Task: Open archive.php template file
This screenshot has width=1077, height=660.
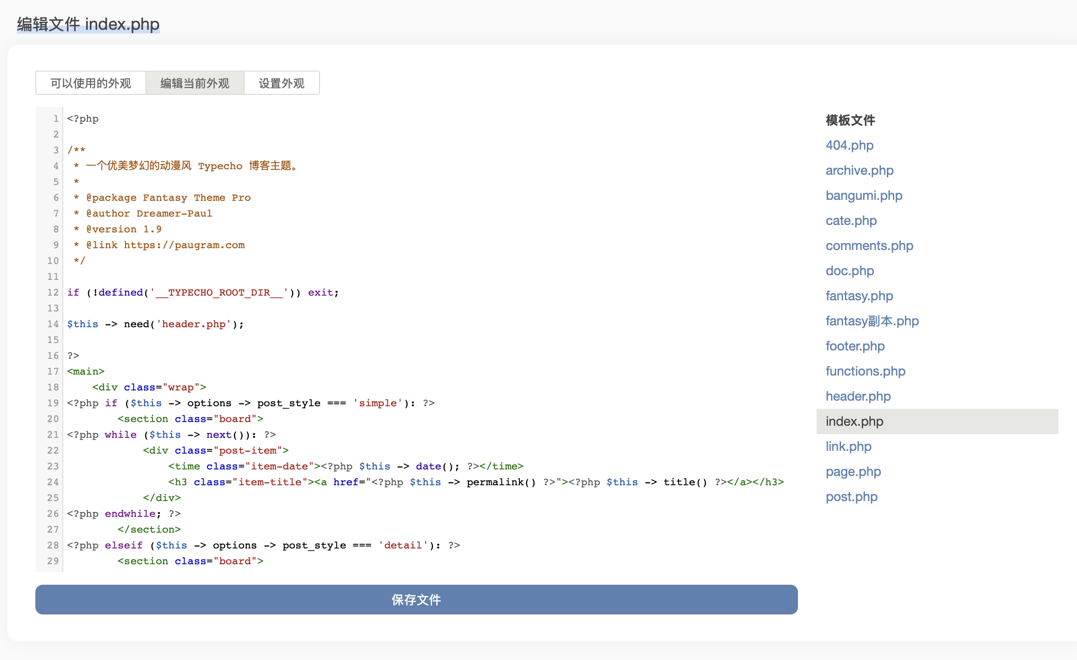Action: [859, 171]
